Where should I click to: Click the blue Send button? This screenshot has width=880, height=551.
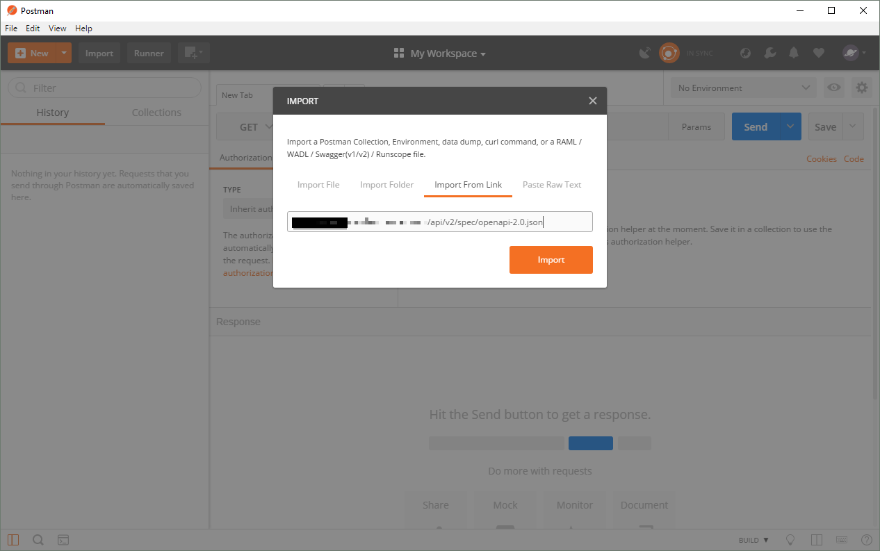756,127
